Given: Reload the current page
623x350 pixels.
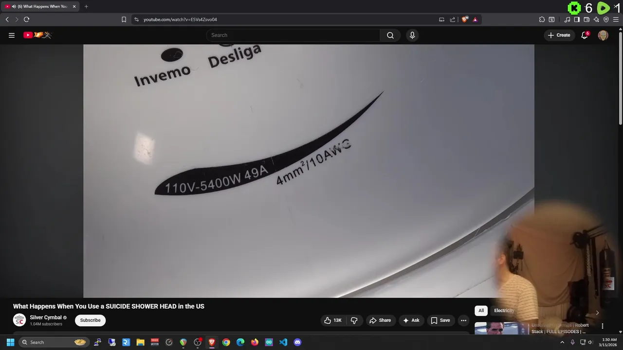Looking at the screenshot, I should tap(26, 19).
